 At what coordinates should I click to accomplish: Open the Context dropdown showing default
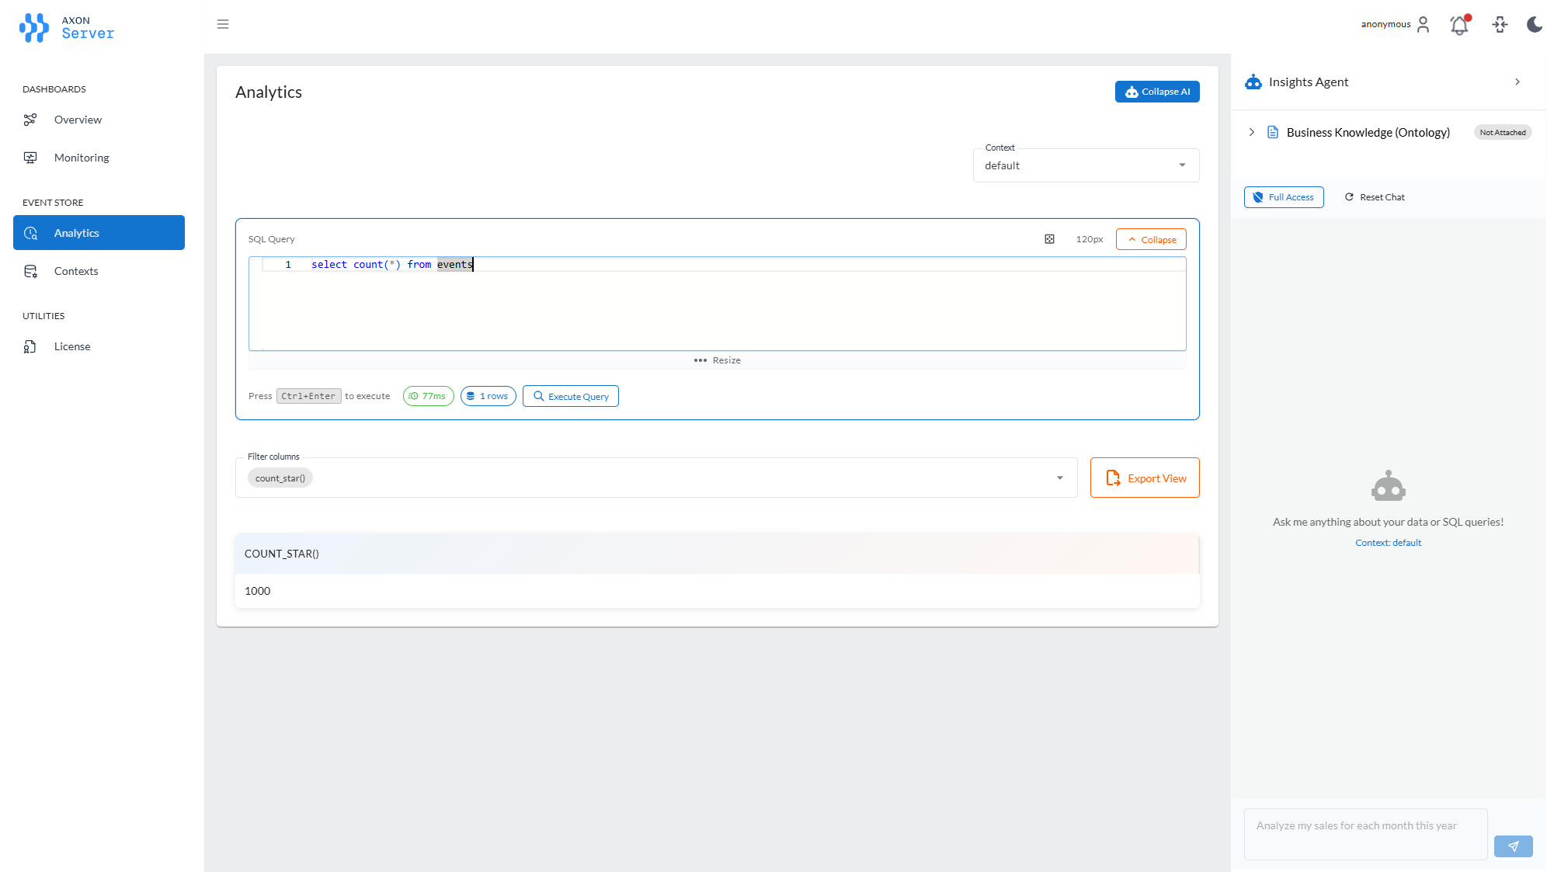click(1086, 165)
